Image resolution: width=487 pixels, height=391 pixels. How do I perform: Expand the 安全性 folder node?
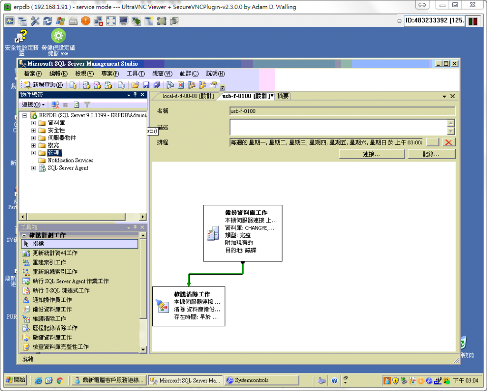pos(33,130)
